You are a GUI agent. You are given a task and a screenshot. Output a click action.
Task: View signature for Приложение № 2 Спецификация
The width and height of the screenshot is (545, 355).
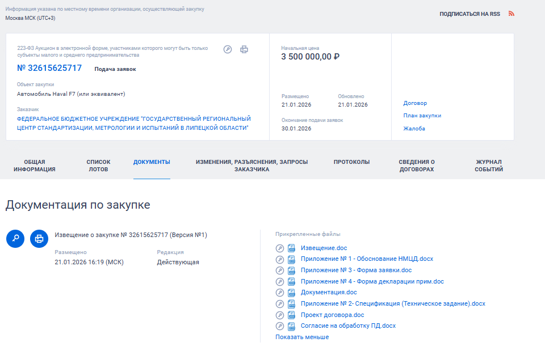tap(280, 303)
